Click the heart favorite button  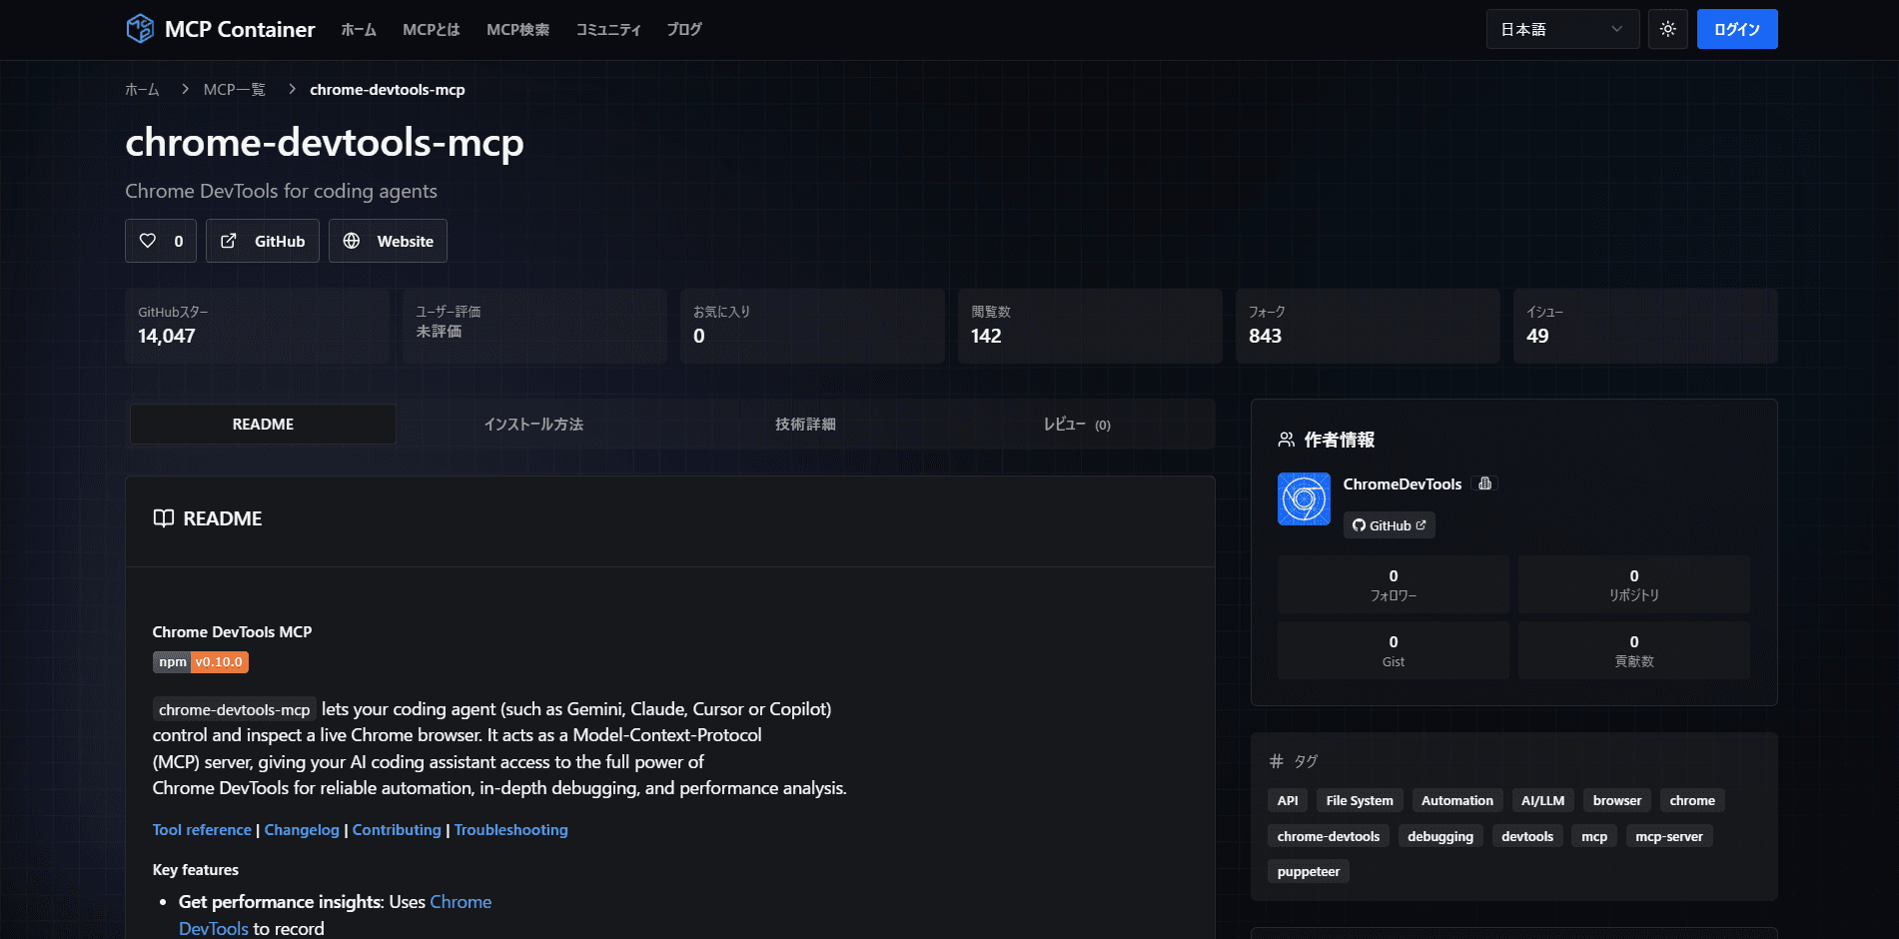161,241
